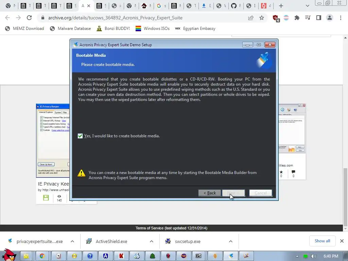This screenshot has width=348, height=261.
Task: Open Chrome's three-dot menu
Action: pos(341,18)
